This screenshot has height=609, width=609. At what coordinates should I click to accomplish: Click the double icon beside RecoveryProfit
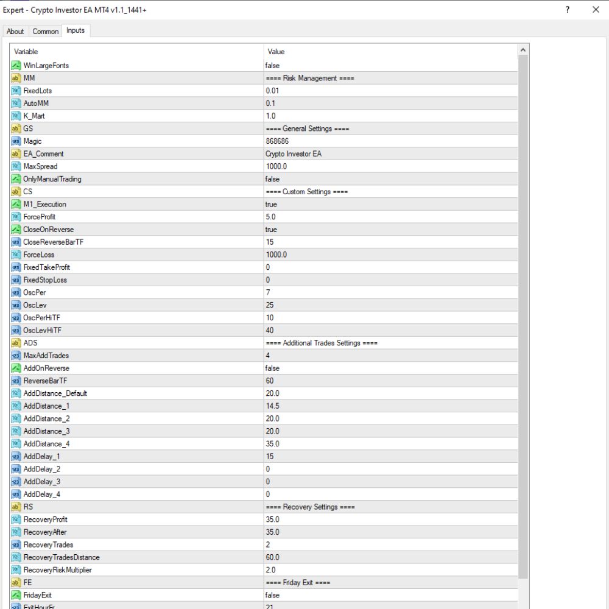coord(16,519)
